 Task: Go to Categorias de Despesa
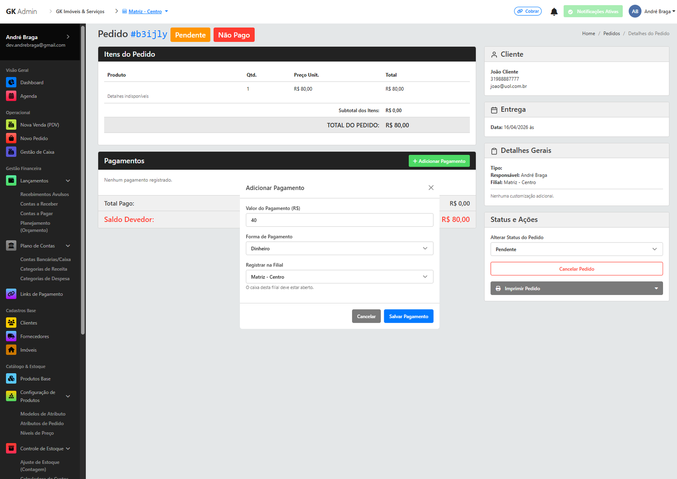click(45, 278)
